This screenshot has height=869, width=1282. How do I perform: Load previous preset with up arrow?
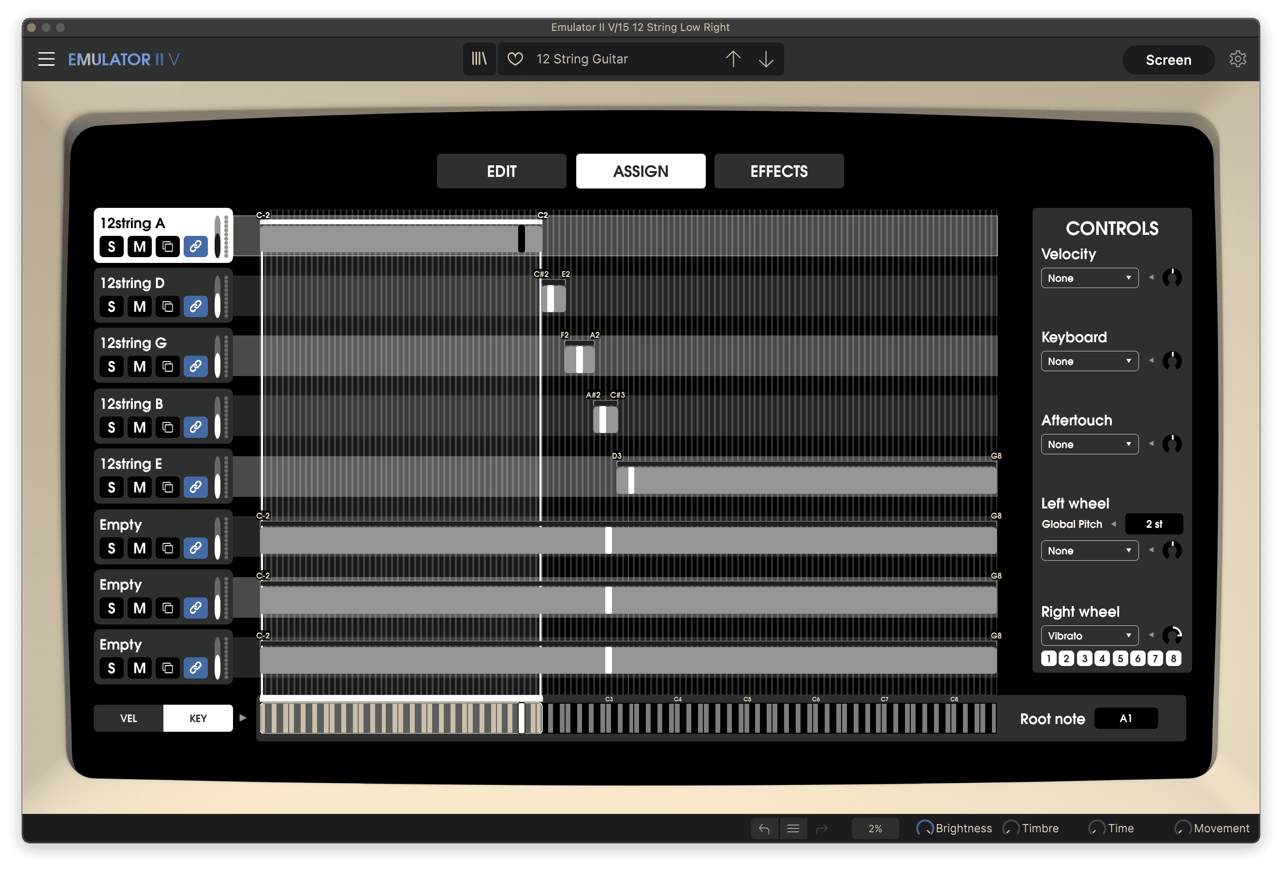[x=732, y=59]
